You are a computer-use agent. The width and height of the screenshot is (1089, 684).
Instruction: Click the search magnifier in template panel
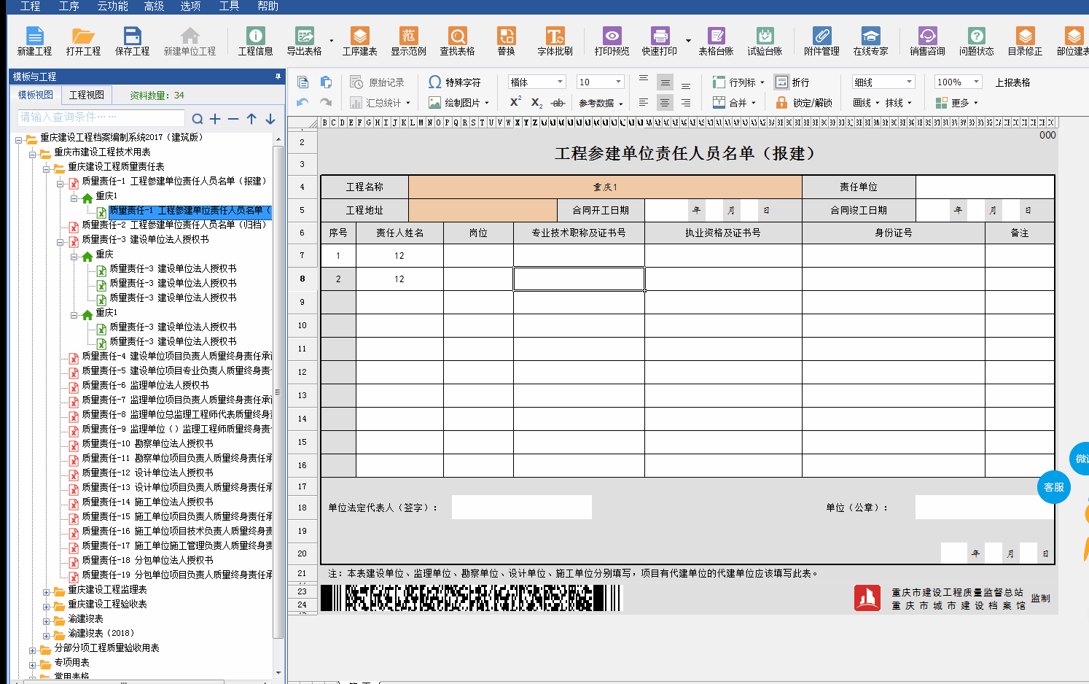pyautogui.click(x=198, y=119)
